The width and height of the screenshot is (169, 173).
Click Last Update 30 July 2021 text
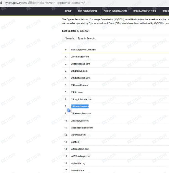pos(76,31)
